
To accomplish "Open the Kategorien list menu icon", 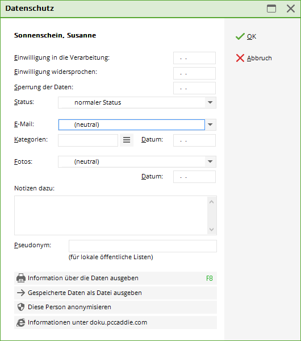I will pos(127,140).
